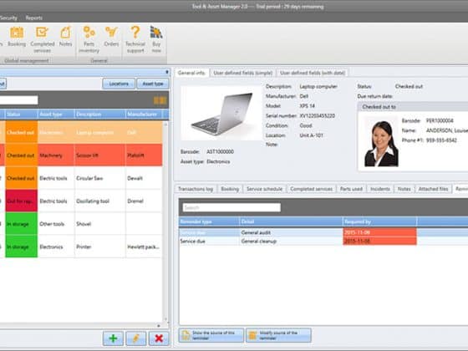This screenshot has width=468, height=351.
Task: Sort by Required by column header
Action: click(x=379, y=221)
